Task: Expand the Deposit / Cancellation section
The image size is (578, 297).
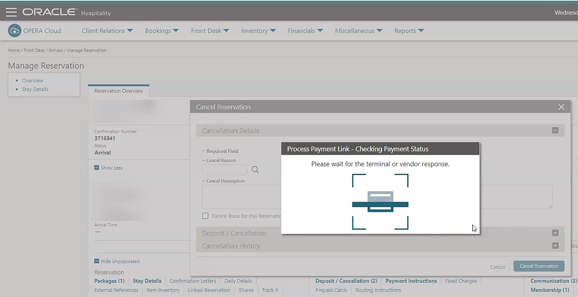Action: click(x=555, y=233)
